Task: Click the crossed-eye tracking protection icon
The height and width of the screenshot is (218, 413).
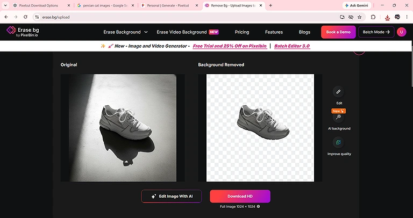Action: coord(351,17)
